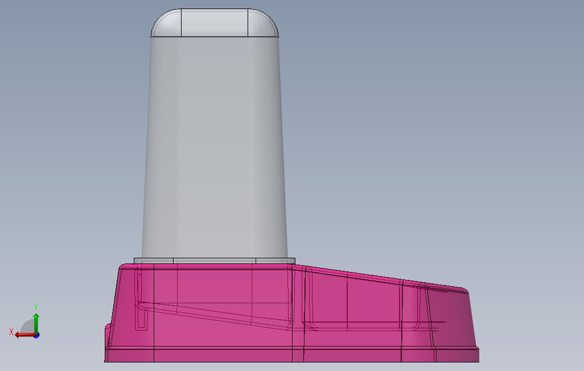Click the red X axis arrow of the triad
This screenshot has width=584, height=371.
[x=24, y=335]
